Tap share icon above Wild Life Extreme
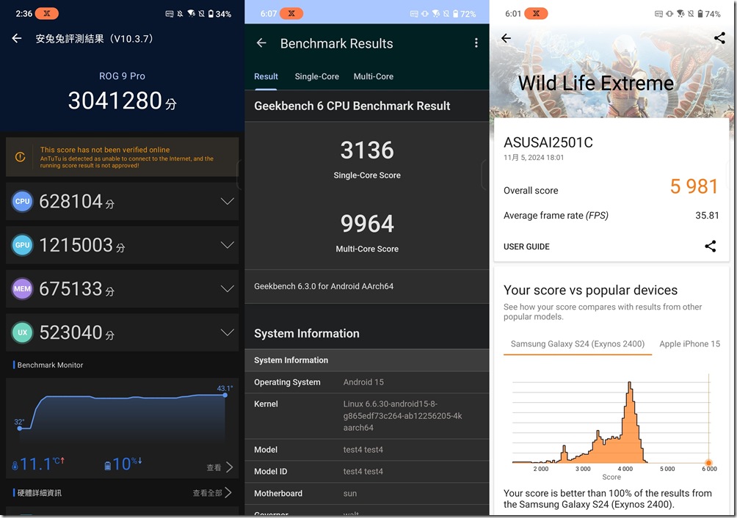737x518 pixels. pyautogui.click(x=719, y=39)
